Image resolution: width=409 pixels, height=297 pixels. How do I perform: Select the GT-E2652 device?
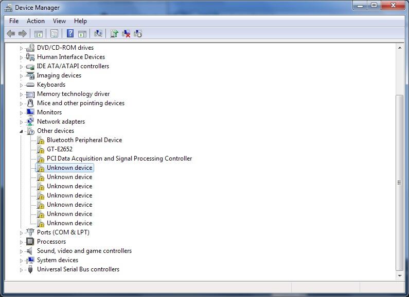pos(59,149)
